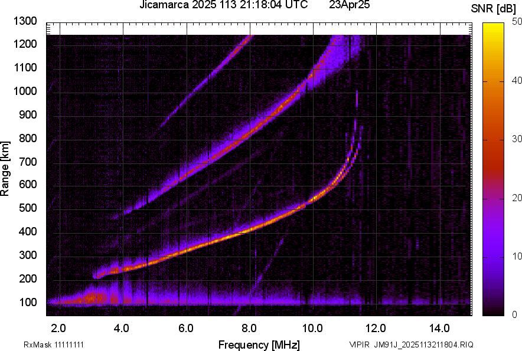
Task: Click the 'Frequency [MHz]' axis label
Action: point(259,345)
